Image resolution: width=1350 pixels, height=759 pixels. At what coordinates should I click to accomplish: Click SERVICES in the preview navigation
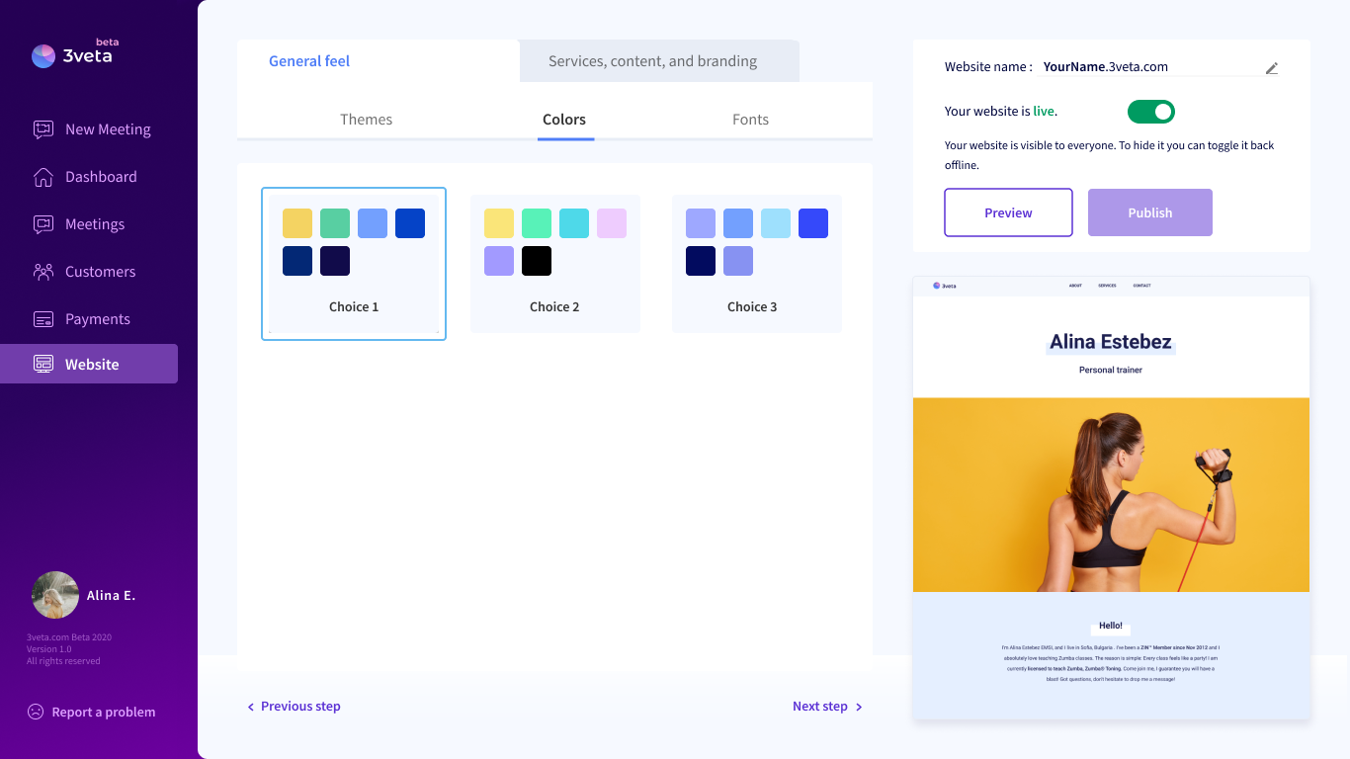(x=1107, y=286)
